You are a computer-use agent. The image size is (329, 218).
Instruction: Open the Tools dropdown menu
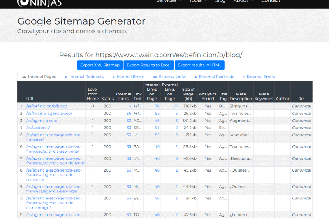click(x=198, y=1)
